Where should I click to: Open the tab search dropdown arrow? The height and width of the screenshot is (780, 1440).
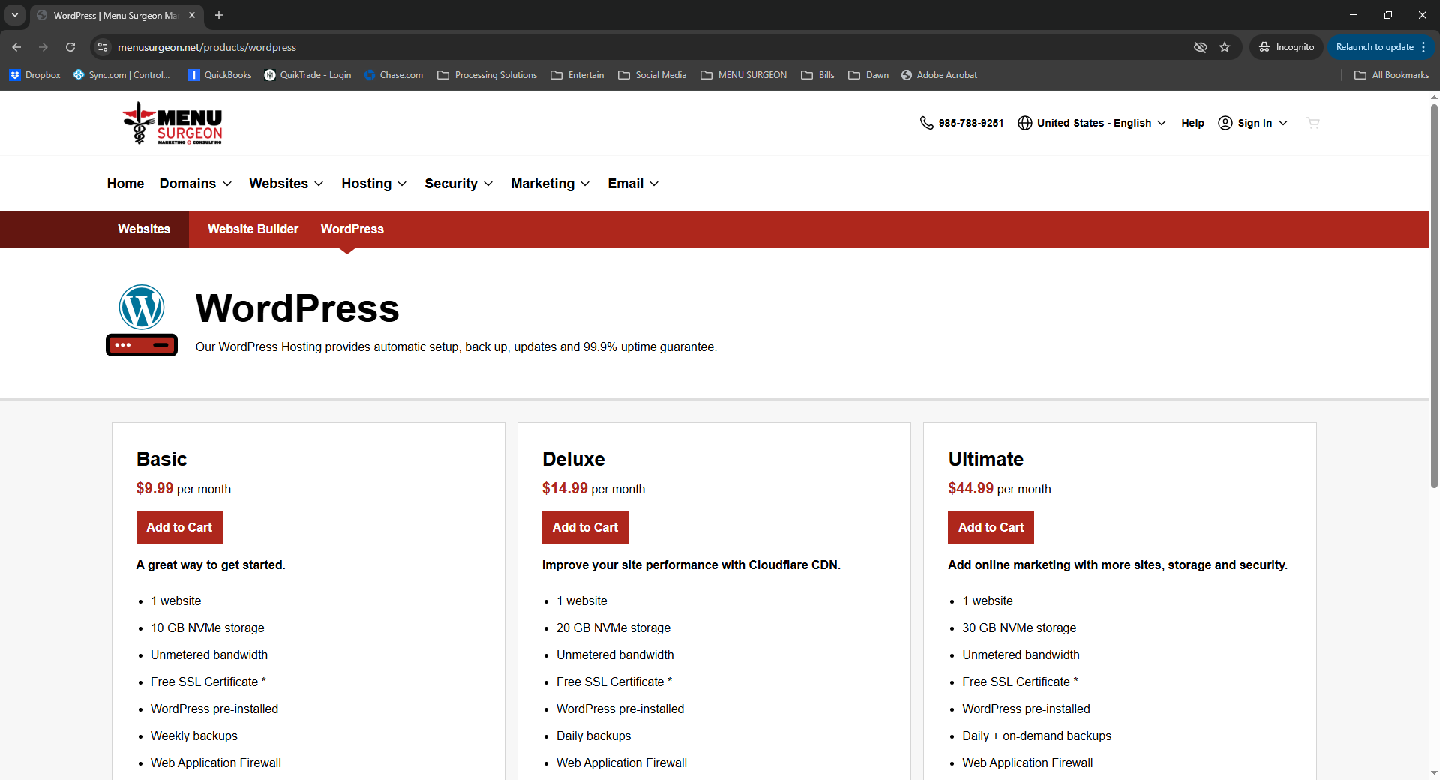[14, 15]
